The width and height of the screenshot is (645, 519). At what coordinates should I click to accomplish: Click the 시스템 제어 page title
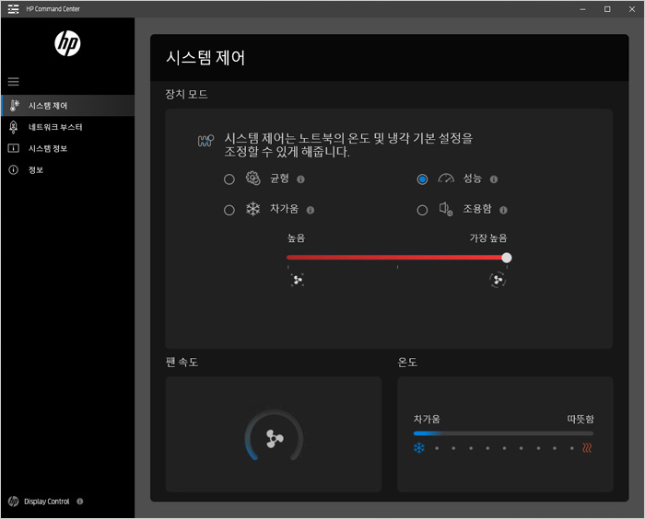pos(205,58)
